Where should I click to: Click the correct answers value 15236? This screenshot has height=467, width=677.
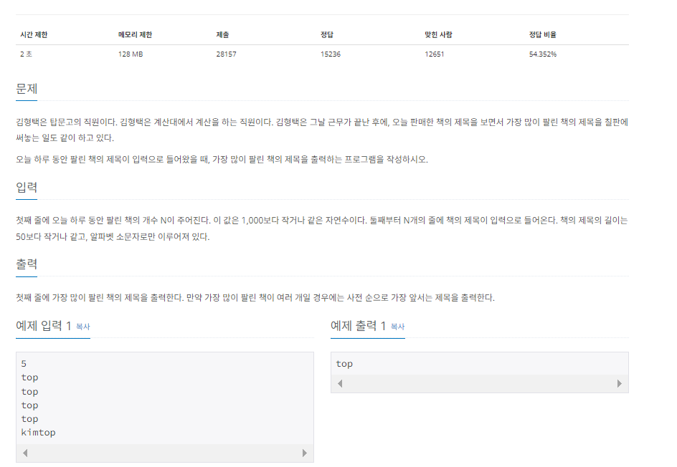(x=331, y=54)
